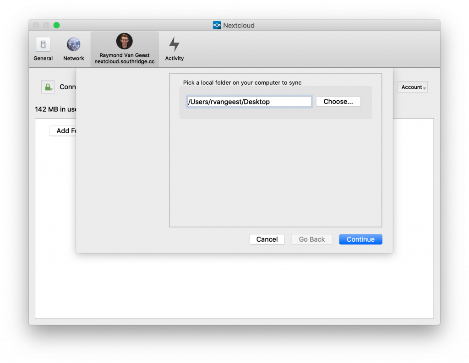Select the Activity tab label
The height and width of the screenshot is (363, 469).
(174, 59)
